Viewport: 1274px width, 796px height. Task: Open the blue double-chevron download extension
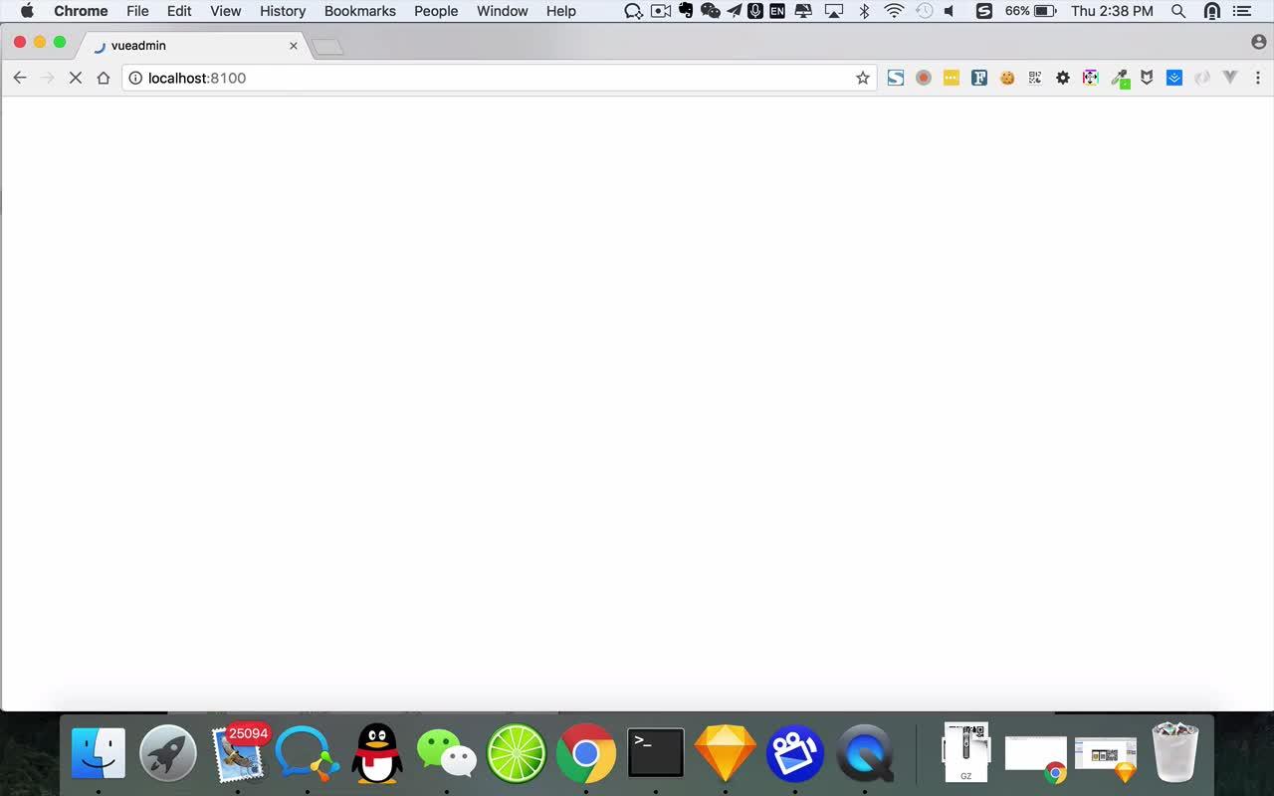1174,78
